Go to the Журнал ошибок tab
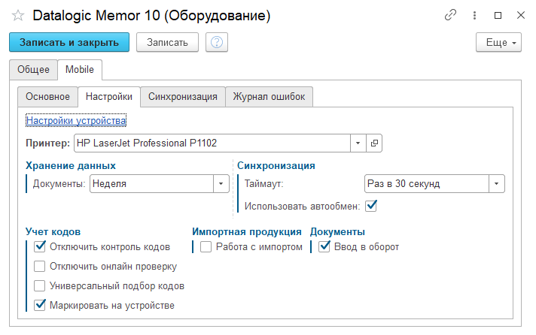 click(269, 97)
